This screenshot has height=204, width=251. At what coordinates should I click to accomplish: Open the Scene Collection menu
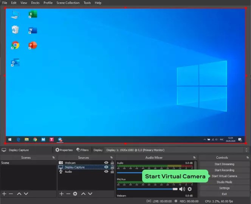coord(68,3)
